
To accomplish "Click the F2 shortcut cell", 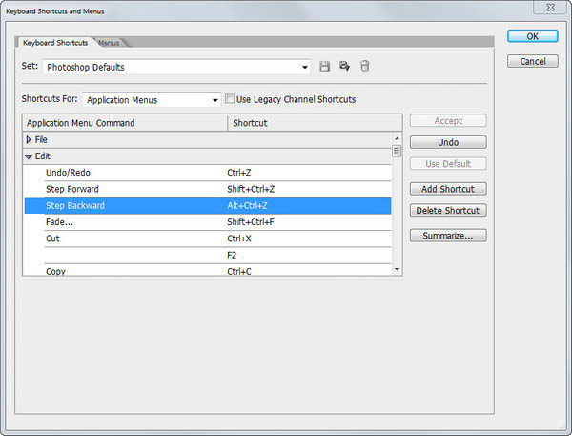I will pyautogui.click(x=232, y=255).
